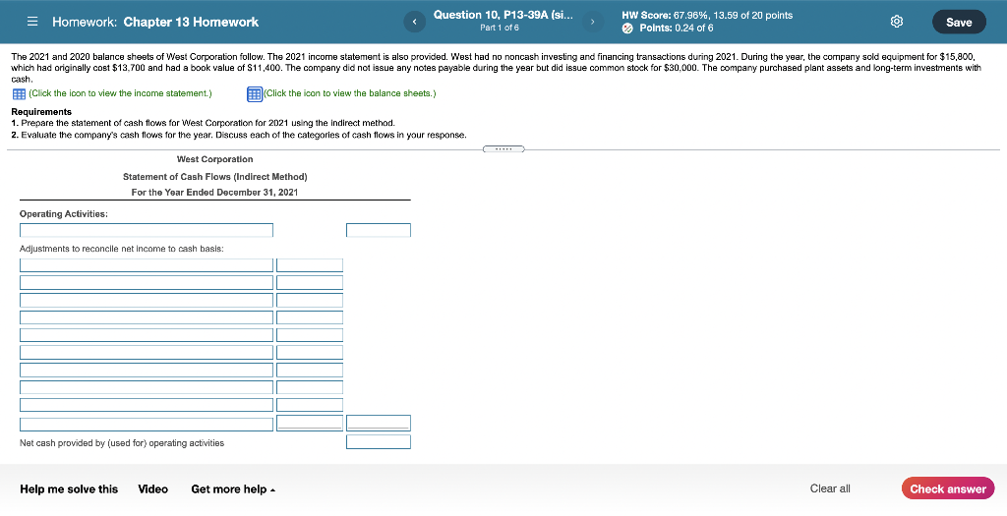1007x516 pixels.
Task: Select the fifth adjustment description field
Action: [x=147, y=335]
